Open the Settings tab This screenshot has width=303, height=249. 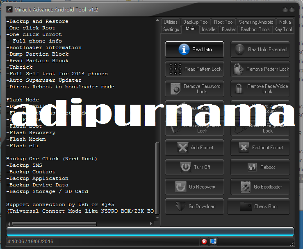click(x=171, y=29)
